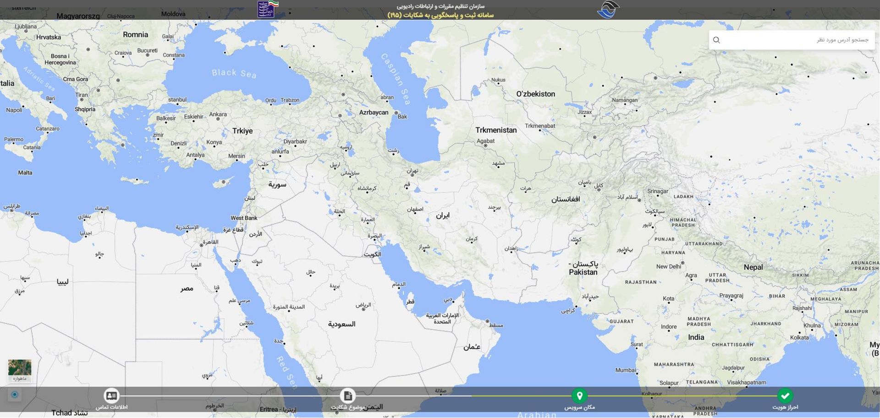Click the 'Nepal' country label on map

tap(753, 267)
